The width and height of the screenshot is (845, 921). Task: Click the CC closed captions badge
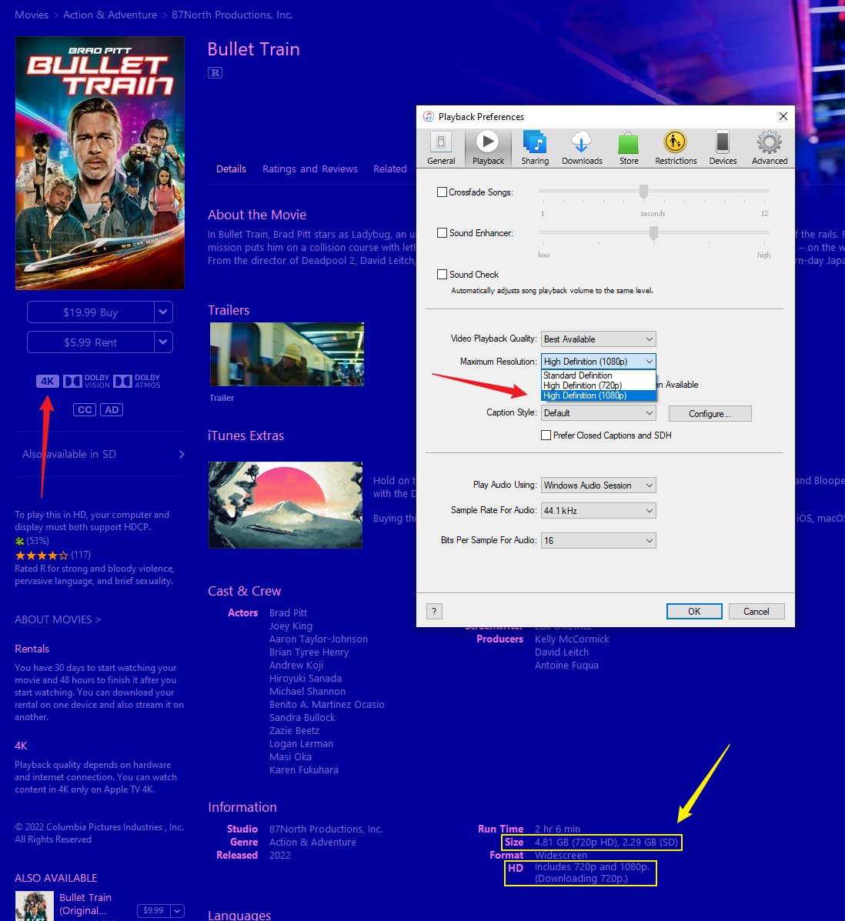click(85, 409)
